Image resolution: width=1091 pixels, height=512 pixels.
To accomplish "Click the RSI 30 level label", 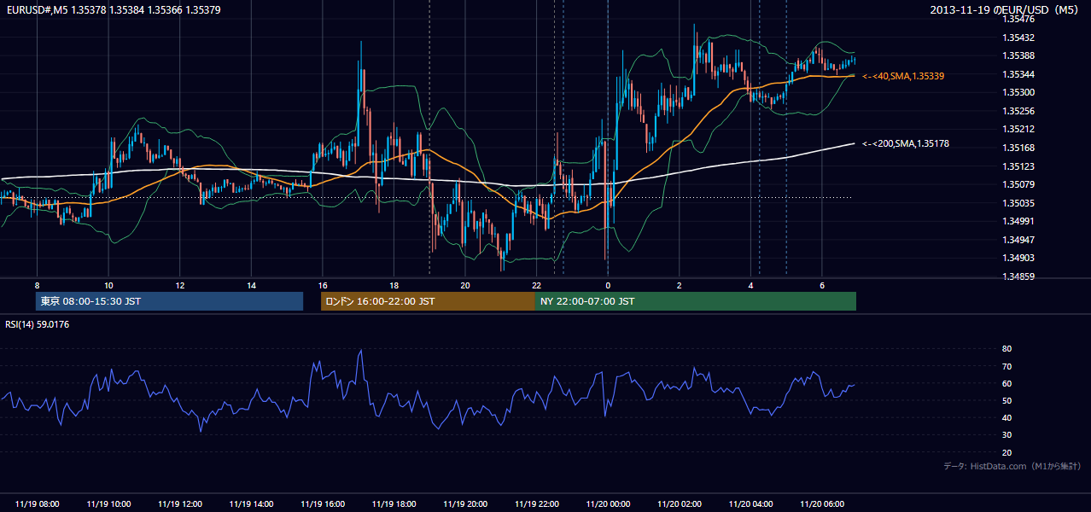I will [1006, 435].
